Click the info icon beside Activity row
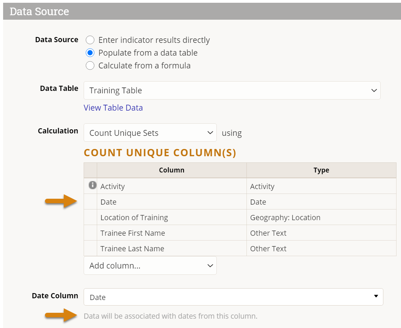This screenshot has width=401, height=328. tap(92, 185)
